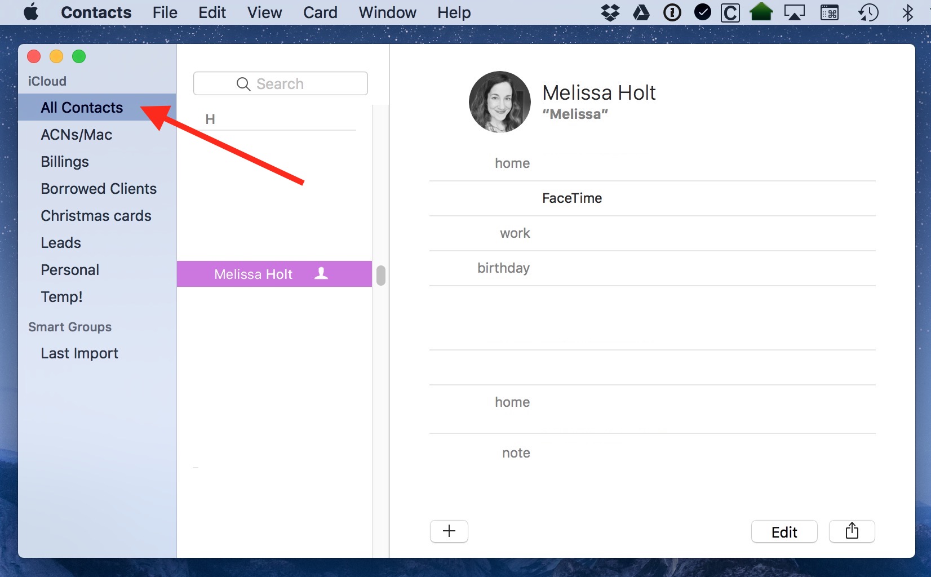Open the Time Machine menu
This screenshot has width=931, height=577.
tap(868, 12)
